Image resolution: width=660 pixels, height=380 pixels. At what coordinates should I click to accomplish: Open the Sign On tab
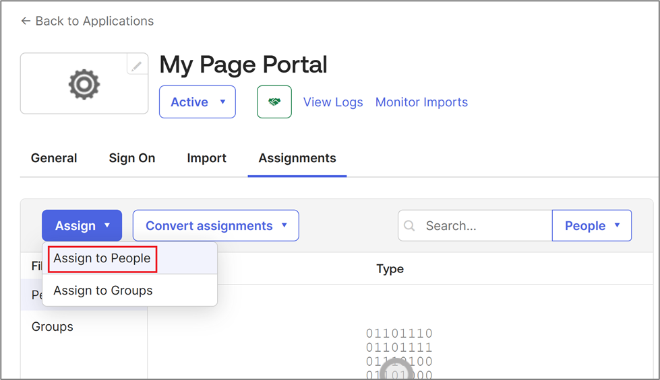tap(132, 158)
